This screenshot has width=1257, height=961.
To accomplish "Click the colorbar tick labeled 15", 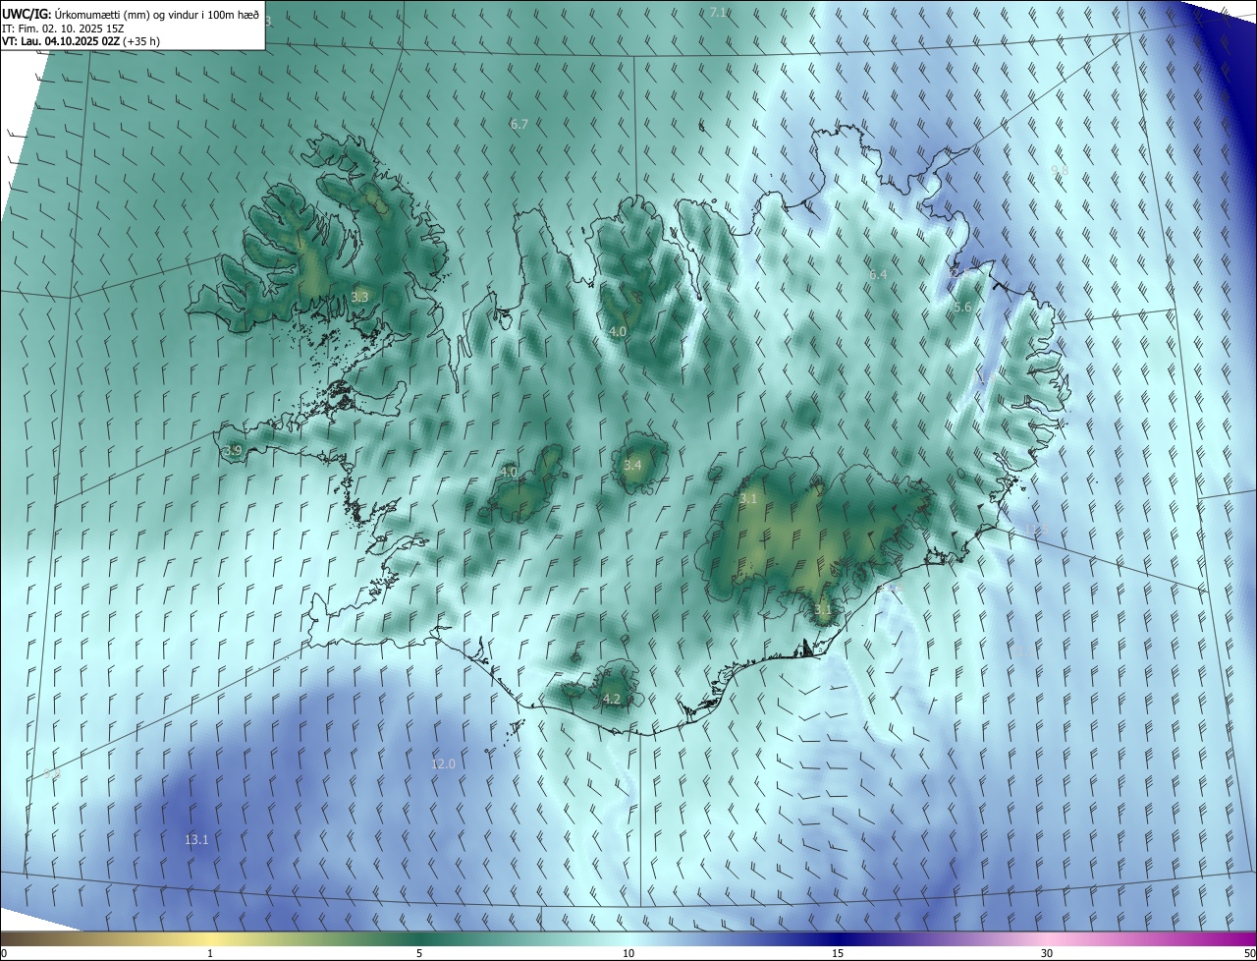I will pos(838,953).
